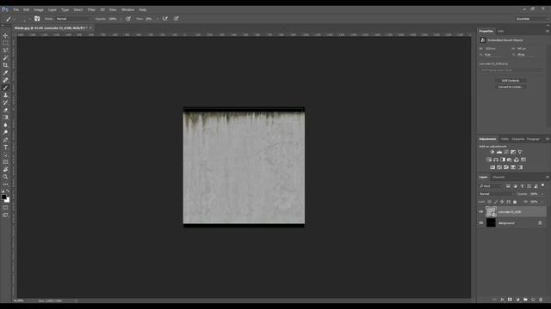Open layer blend mode dropdown
Screen dimensions: 551x309
496,194
